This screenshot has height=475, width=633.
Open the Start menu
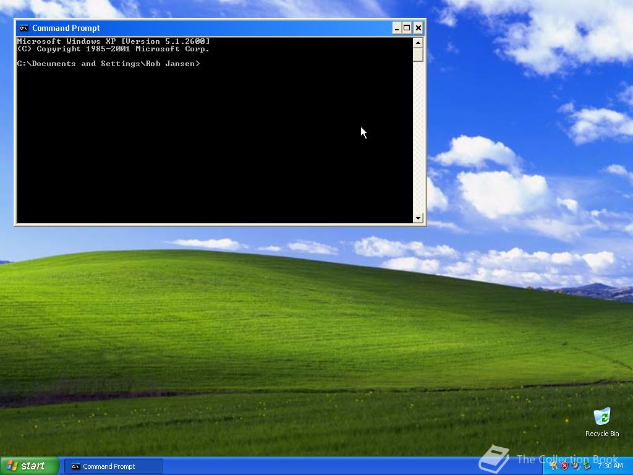pyautogui.click(x=30, y=466)
